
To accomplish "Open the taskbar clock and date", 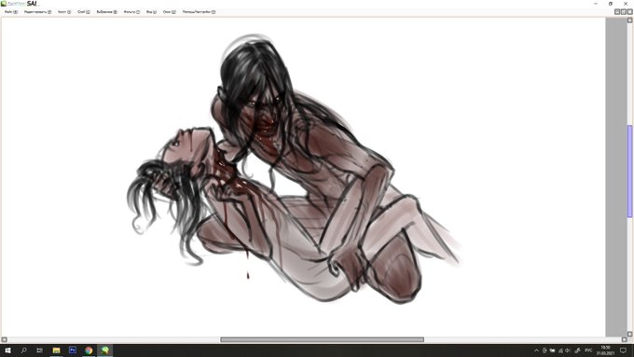I will (x=605, y=350).
